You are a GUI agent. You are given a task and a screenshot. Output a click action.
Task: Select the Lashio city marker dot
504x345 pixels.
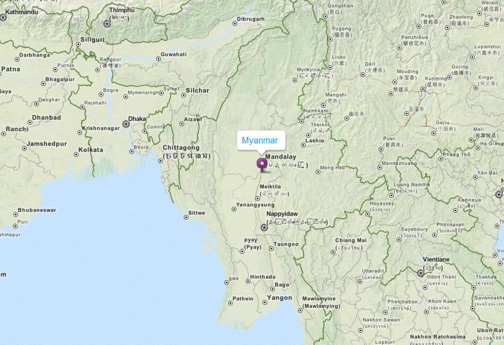[303, 145]
